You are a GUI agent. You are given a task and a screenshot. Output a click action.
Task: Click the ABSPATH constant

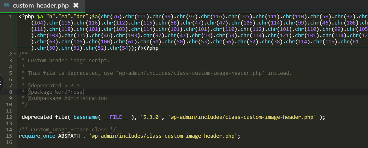coord(69,136)
